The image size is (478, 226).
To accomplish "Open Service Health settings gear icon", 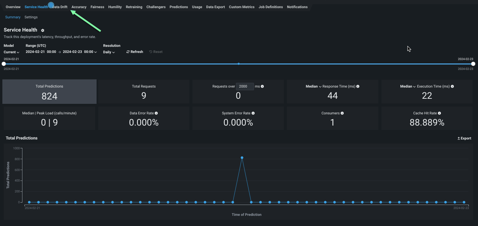I will [42, 31].
